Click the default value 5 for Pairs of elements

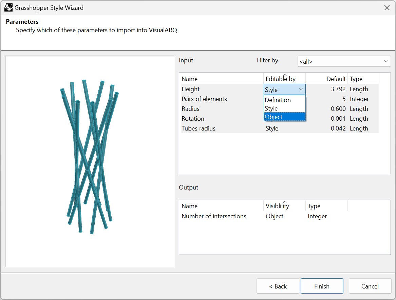click(x=344, y=99)
